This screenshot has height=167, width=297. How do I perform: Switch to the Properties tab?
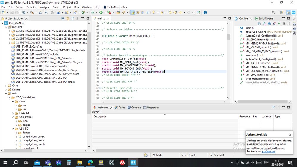(151, 108)
